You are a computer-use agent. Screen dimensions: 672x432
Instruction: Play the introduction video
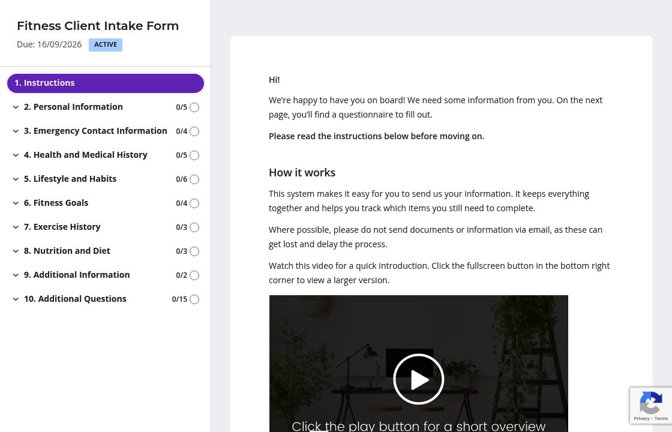pos(418,379)
